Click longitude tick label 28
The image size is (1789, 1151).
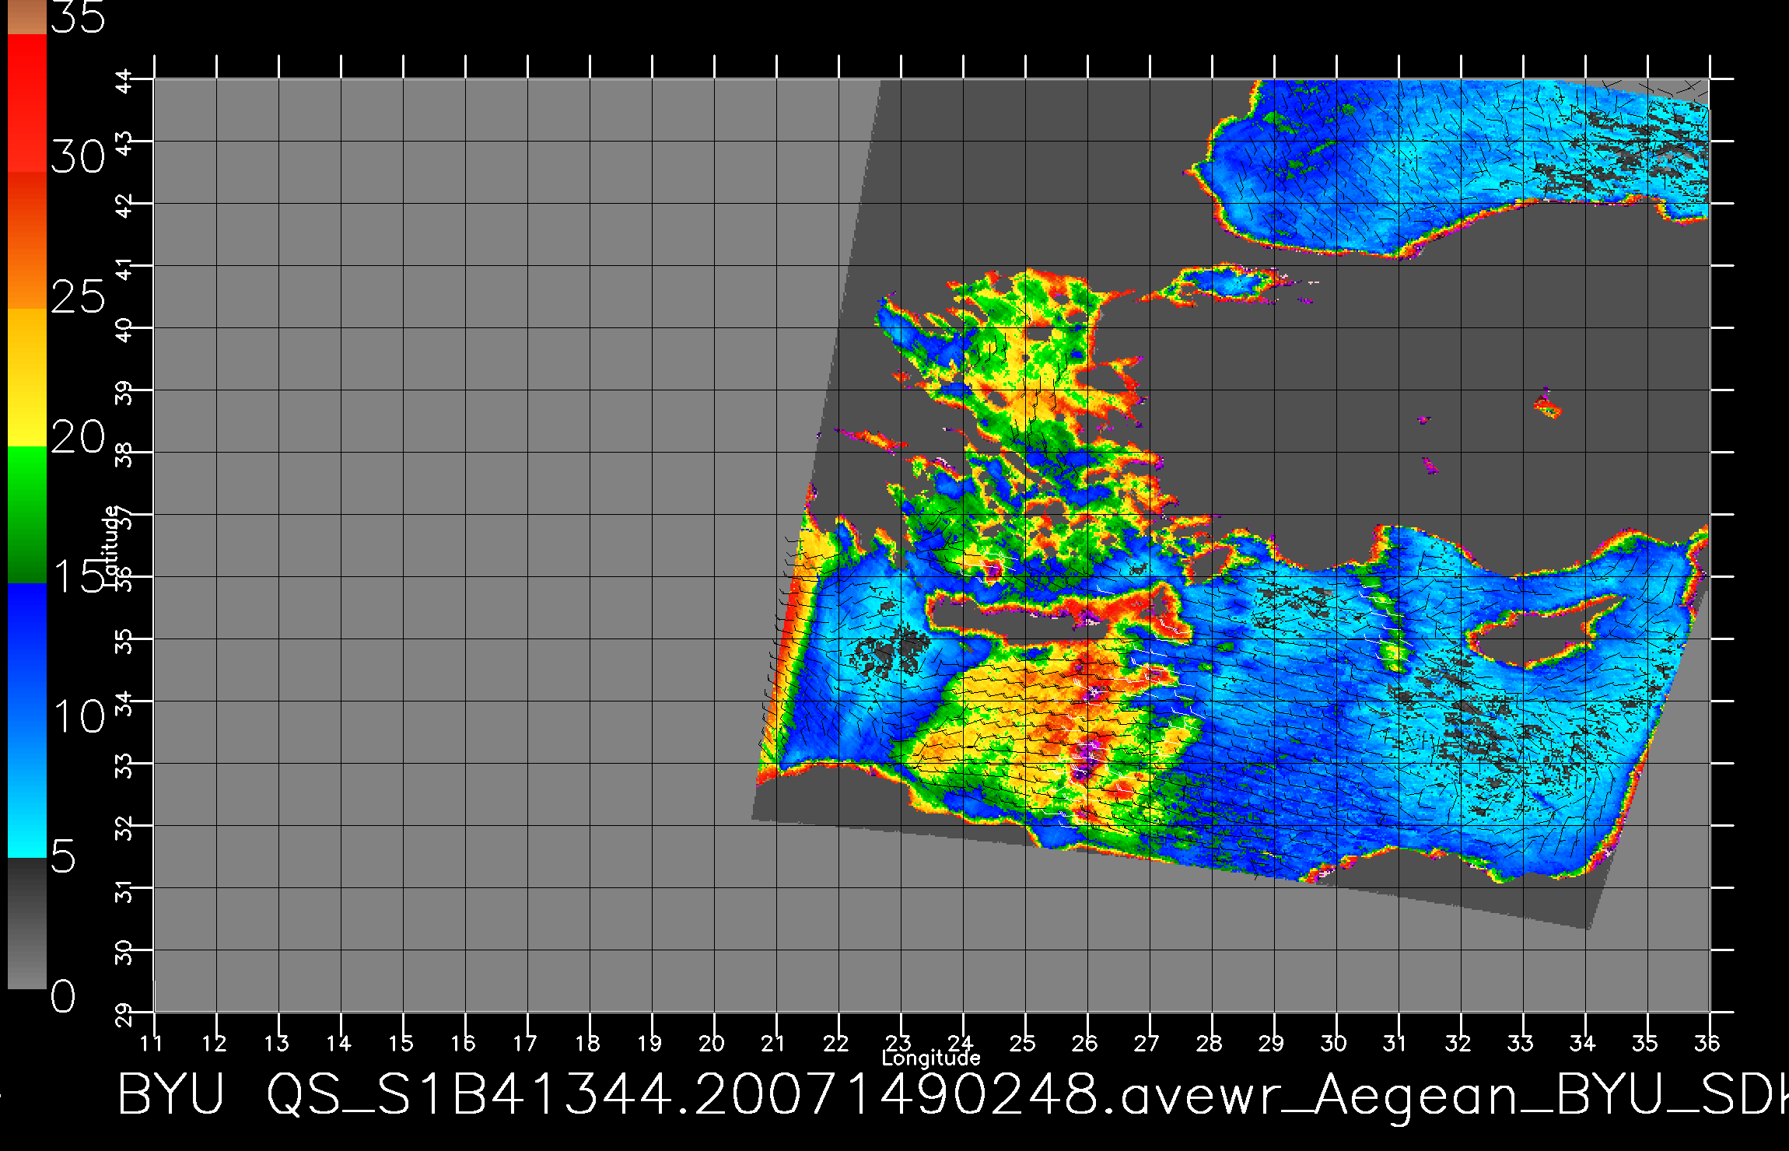[x=1210, y=1043]
